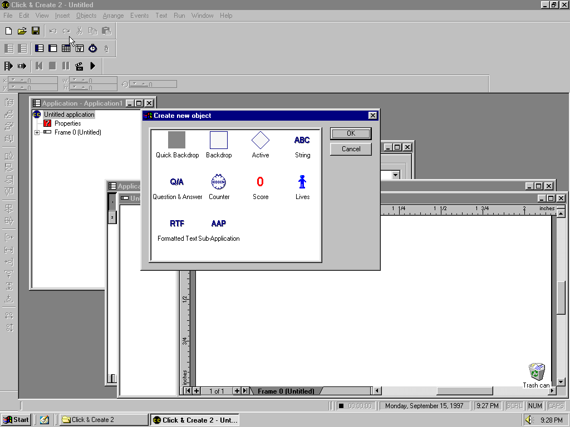The height and width of the screenshot is (427, 570).
Task: Click the vertical scrollbar down arrow
Action: 561,382
